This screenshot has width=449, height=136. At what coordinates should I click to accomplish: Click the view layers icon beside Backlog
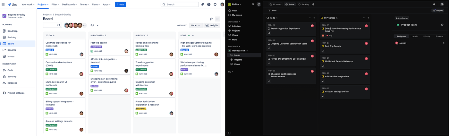tap(313, 4)
